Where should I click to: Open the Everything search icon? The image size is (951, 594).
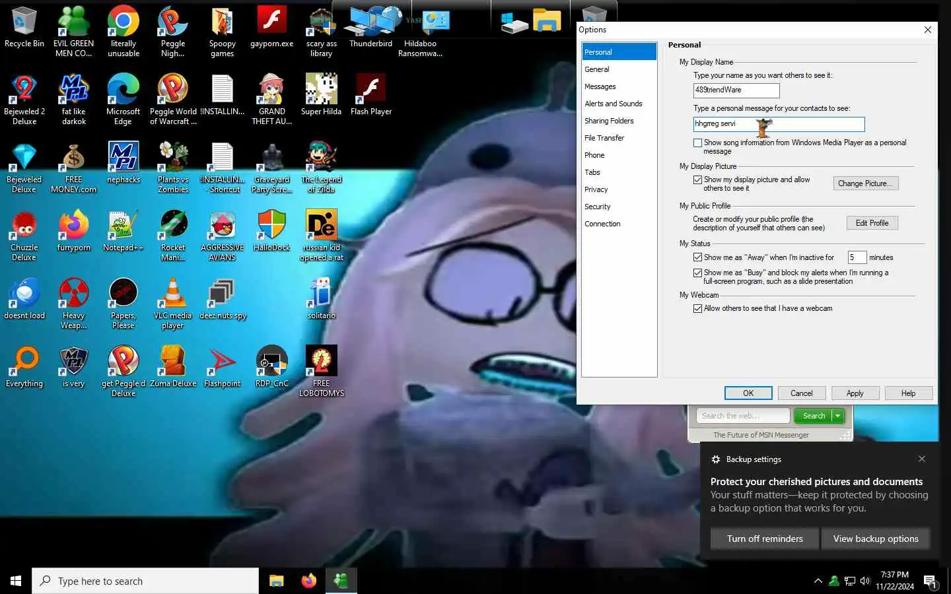tap(24, 367)
